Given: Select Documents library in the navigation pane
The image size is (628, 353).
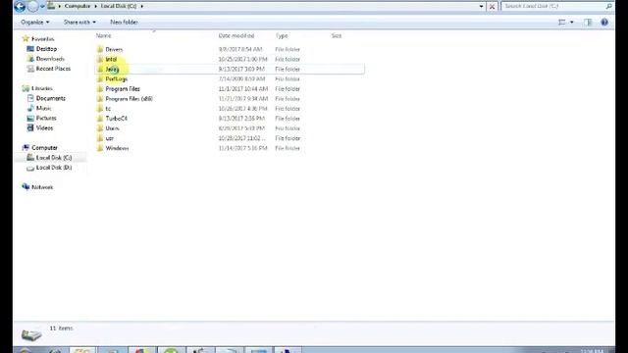Looking at the screenshot, I should click(51, 98).
